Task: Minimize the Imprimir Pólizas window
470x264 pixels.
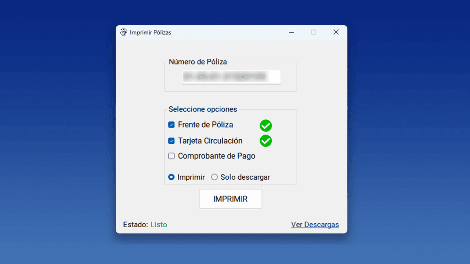Action: (x=292, y=32)
